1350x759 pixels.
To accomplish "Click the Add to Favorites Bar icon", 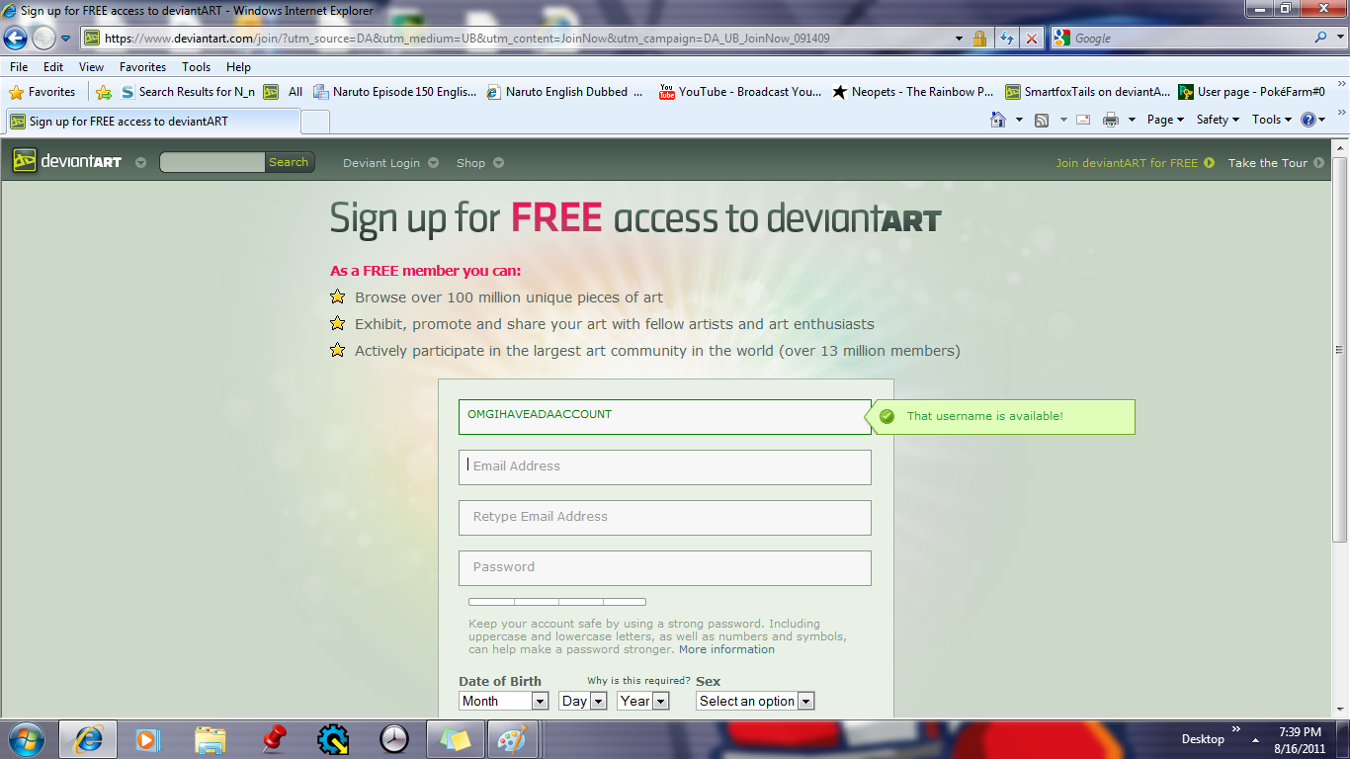I will click(104, 92).
